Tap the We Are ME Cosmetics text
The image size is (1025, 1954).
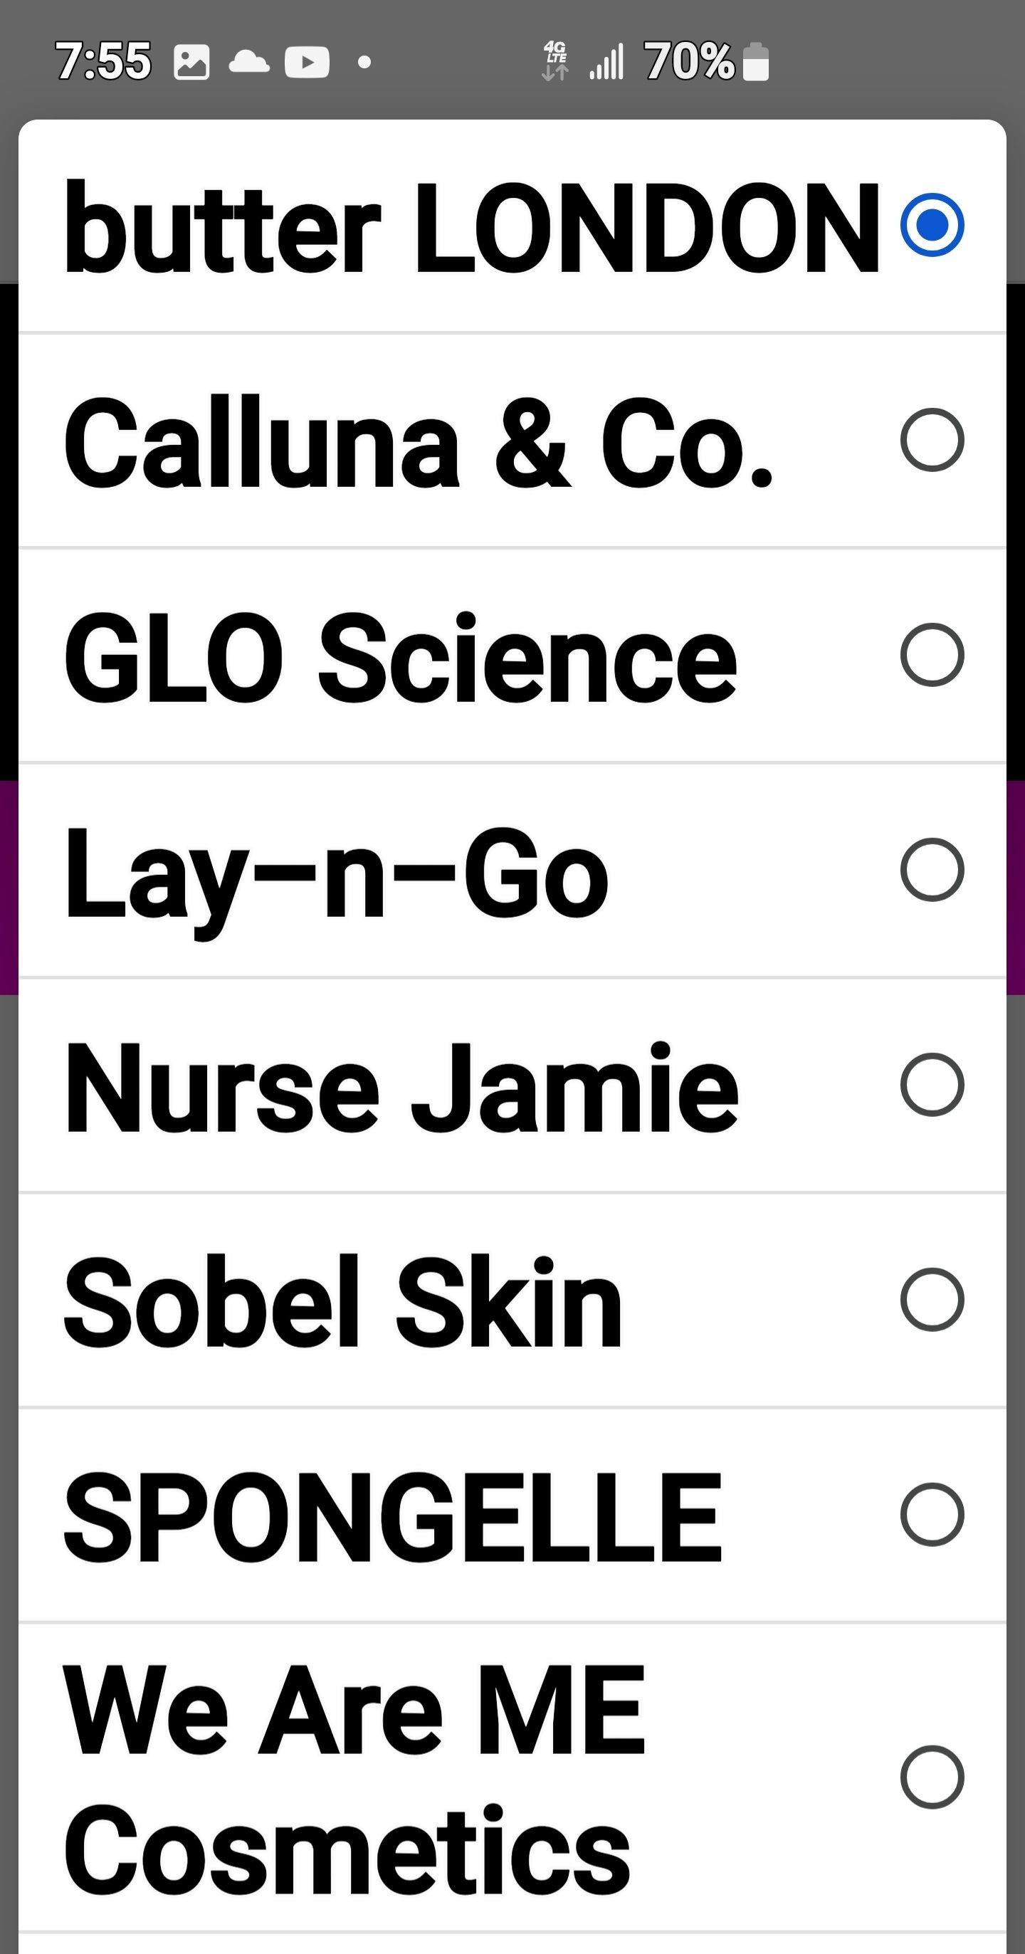353,1778
